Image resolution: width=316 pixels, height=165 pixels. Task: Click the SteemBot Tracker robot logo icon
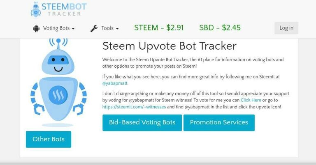tap(36, 9)
